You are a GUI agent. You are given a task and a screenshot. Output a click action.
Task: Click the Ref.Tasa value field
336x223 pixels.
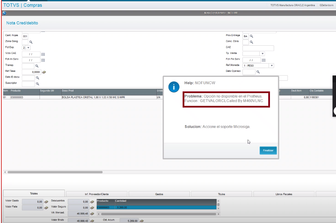(31, 72)
